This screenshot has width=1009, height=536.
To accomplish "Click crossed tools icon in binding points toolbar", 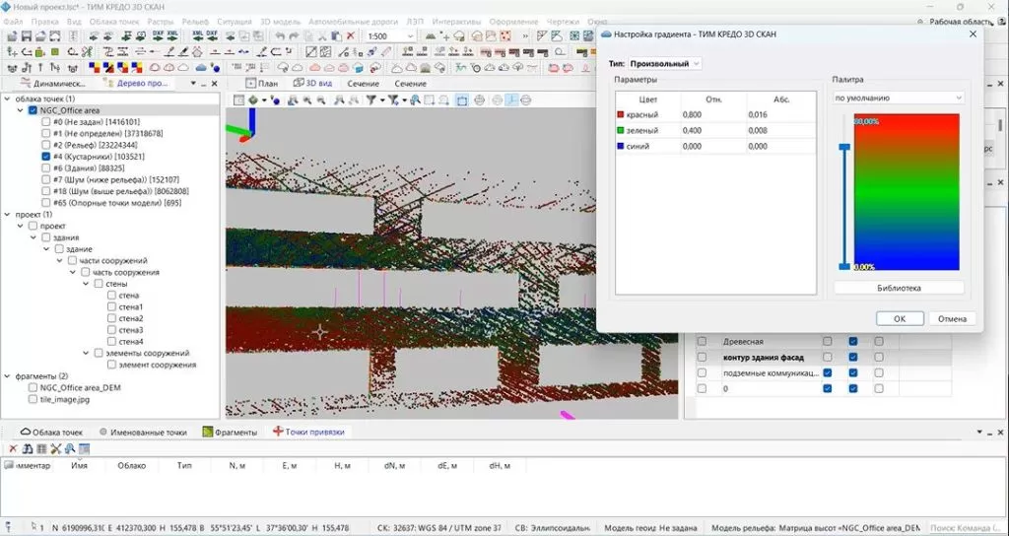I will (56, 448).
